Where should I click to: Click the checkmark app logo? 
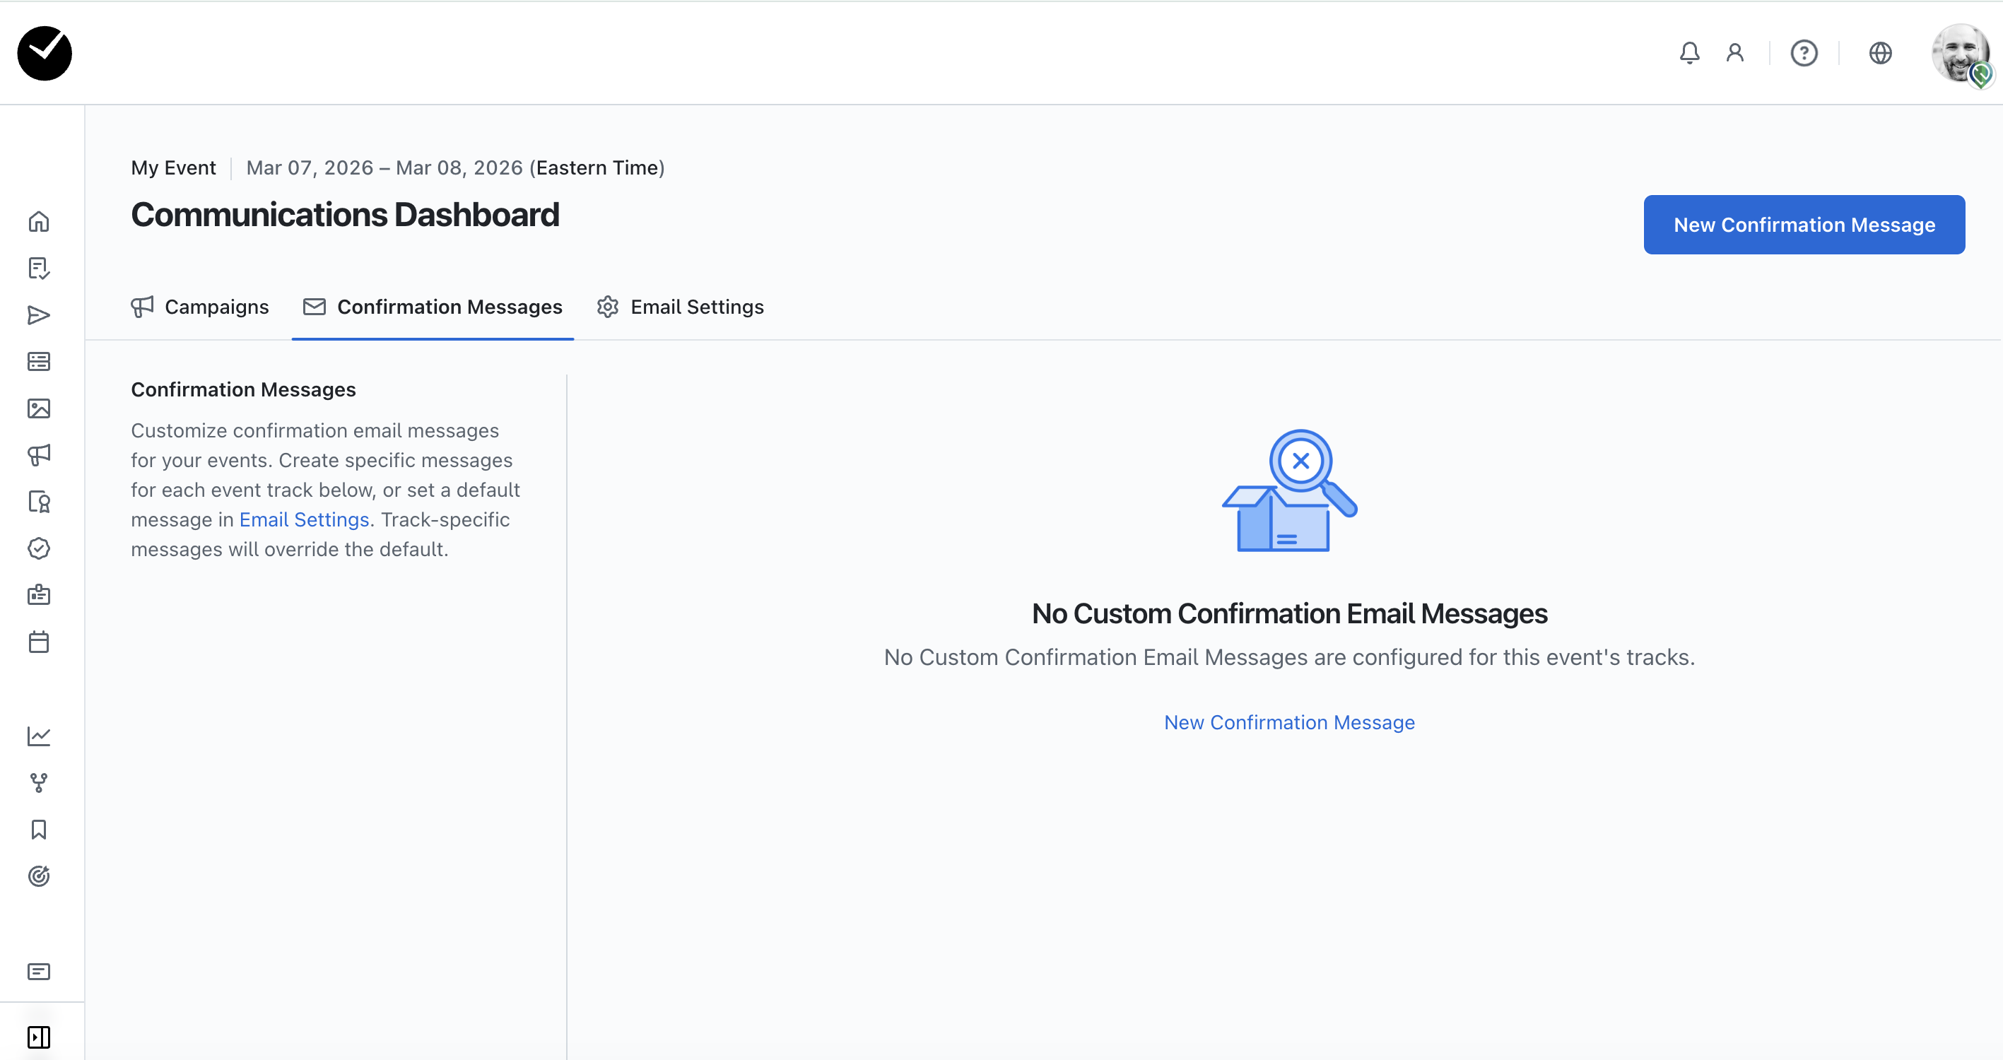(x=45, y=53)
